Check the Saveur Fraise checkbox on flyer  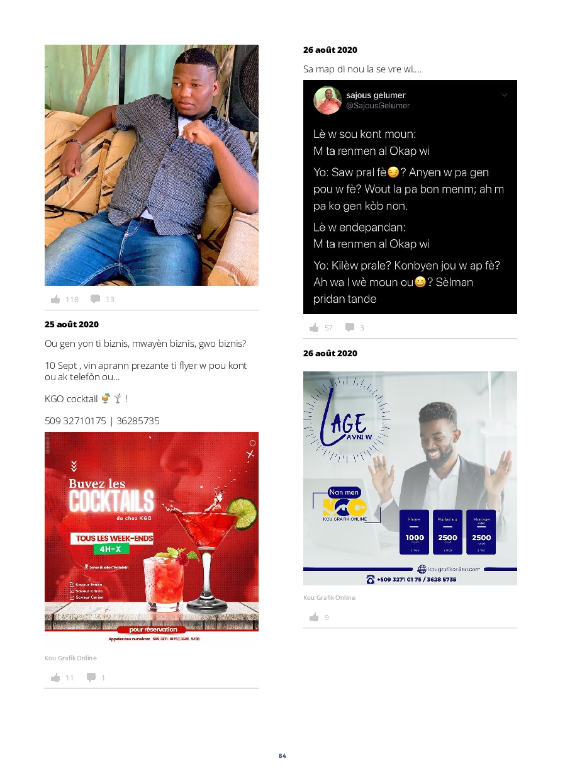(x=72, y=585)
